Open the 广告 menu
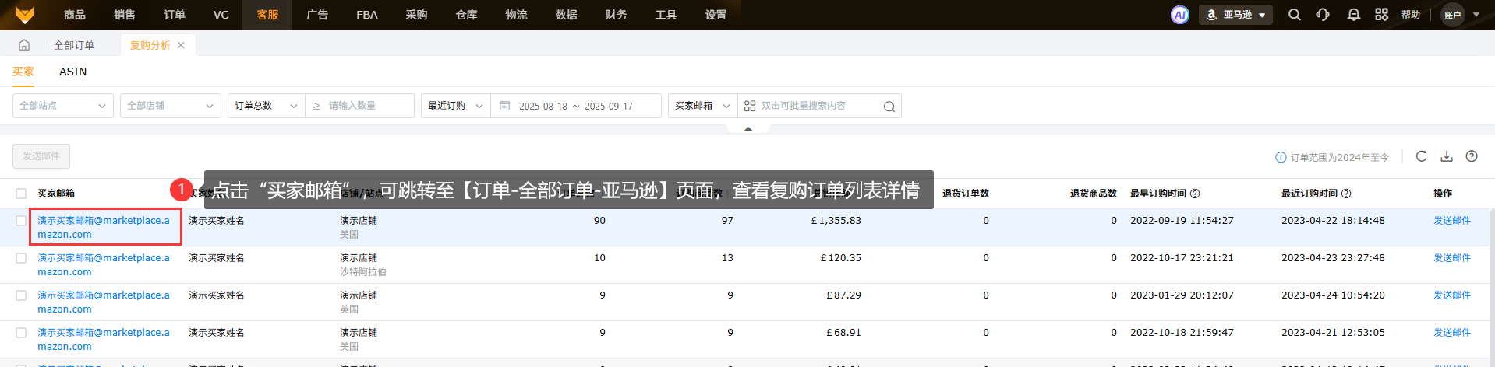1495x367 pixels. click(x=317, y=15)
